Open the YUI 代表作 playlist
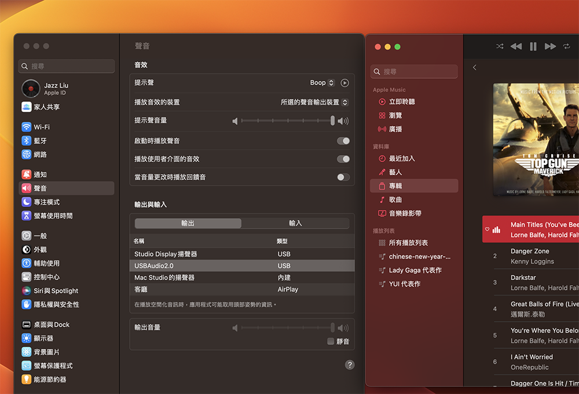Screen dimensions: 579x394 click(414, 283)
